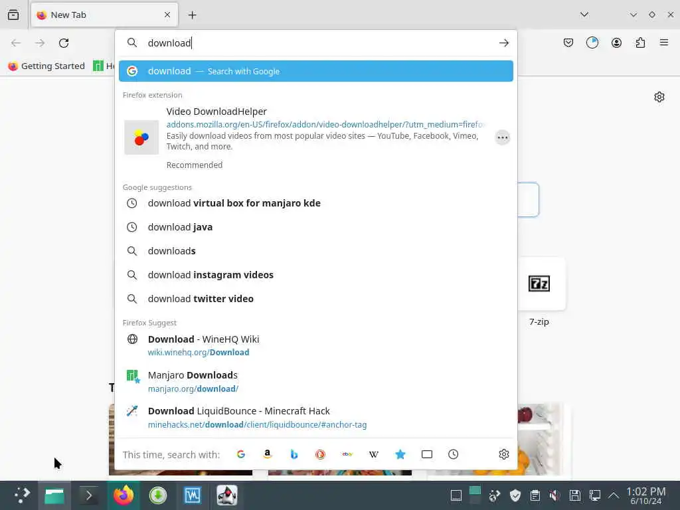Viewport: 680px width, 510px height.
Task: Choose 'download virtual box for manjaro kde' suggestion
Action: 315,203
